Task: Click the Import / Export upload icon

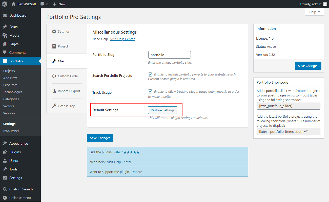Action: click(54, 91)
